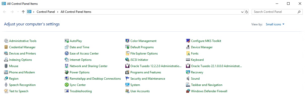Open Configure MKS Toolkit
The image size is (305, 99).
[206, 41]
